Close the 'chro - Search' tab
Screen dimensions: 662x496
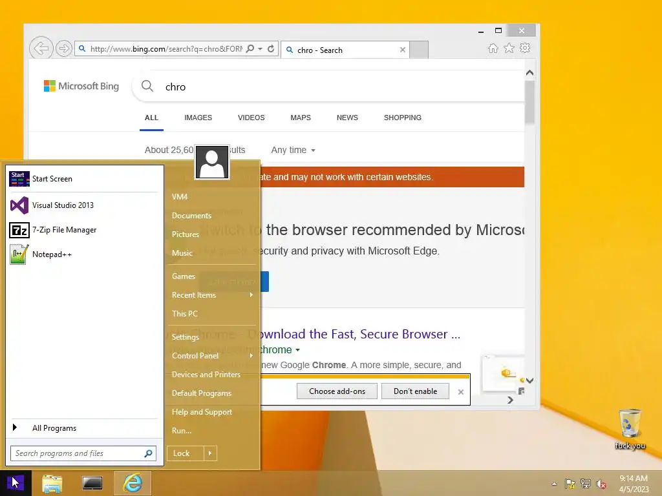[403, 50]
